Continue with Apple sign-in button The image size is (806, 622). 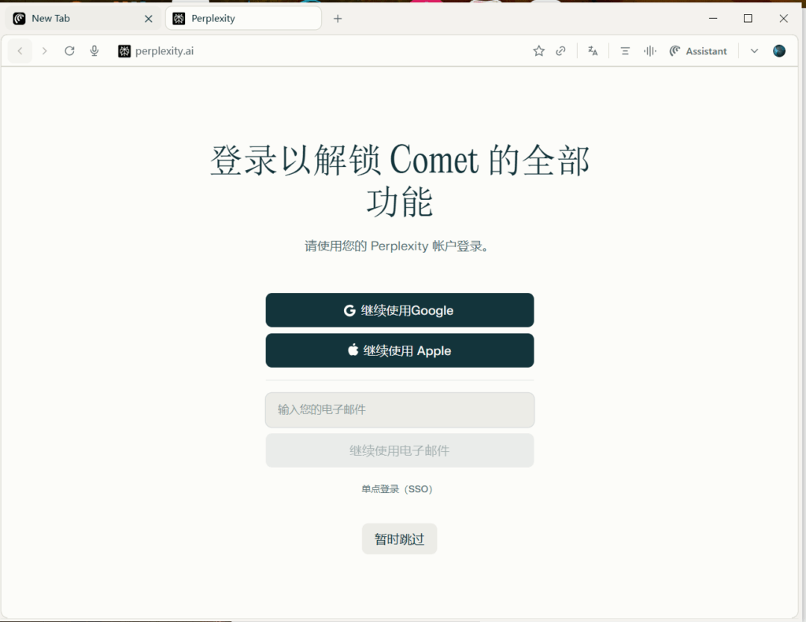pos(400,350)
